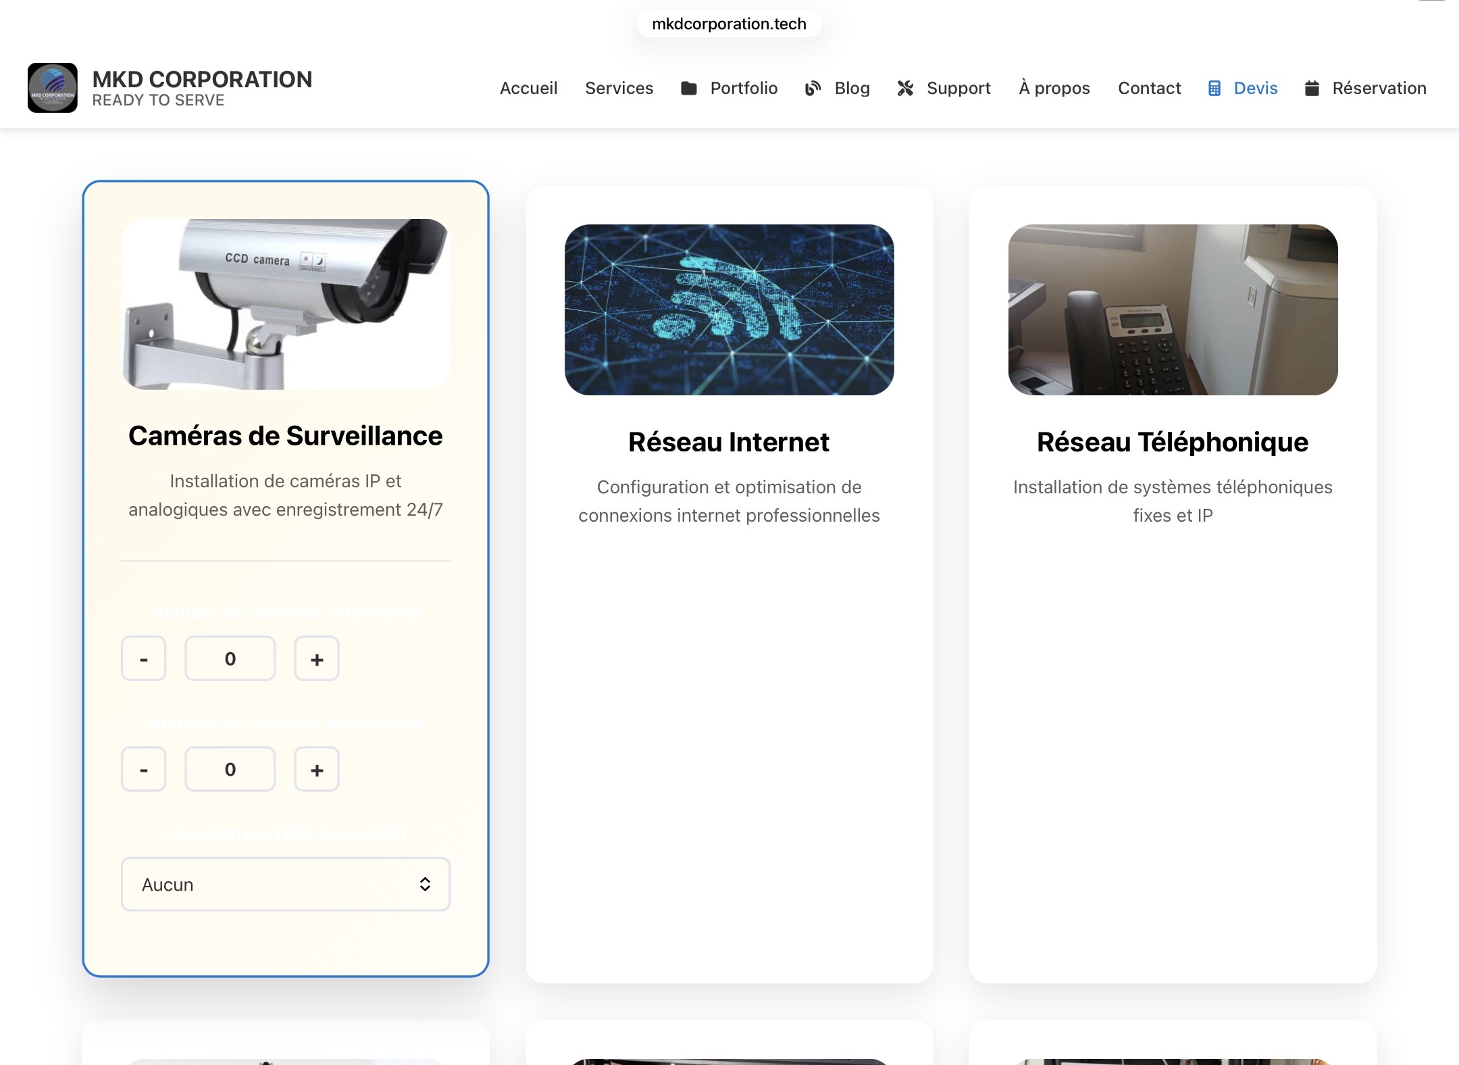This screenshot has width=1459, height=1065.
Task: Open the Support page
Action: click(x=958, y=89)
